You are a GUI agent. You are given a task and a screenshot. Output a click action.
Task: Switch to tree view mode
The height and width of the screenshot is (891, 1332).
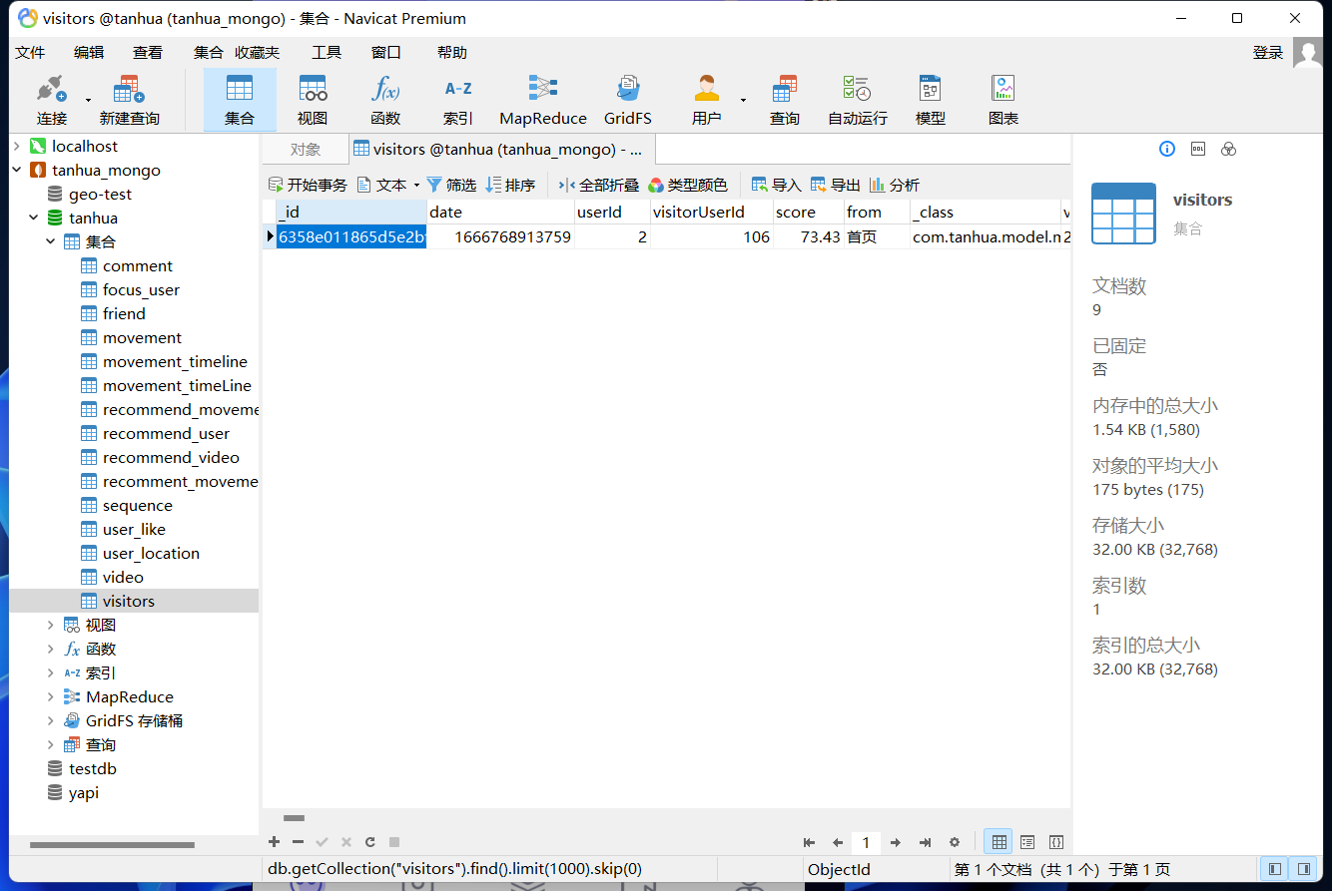[x=1027, y=842]
